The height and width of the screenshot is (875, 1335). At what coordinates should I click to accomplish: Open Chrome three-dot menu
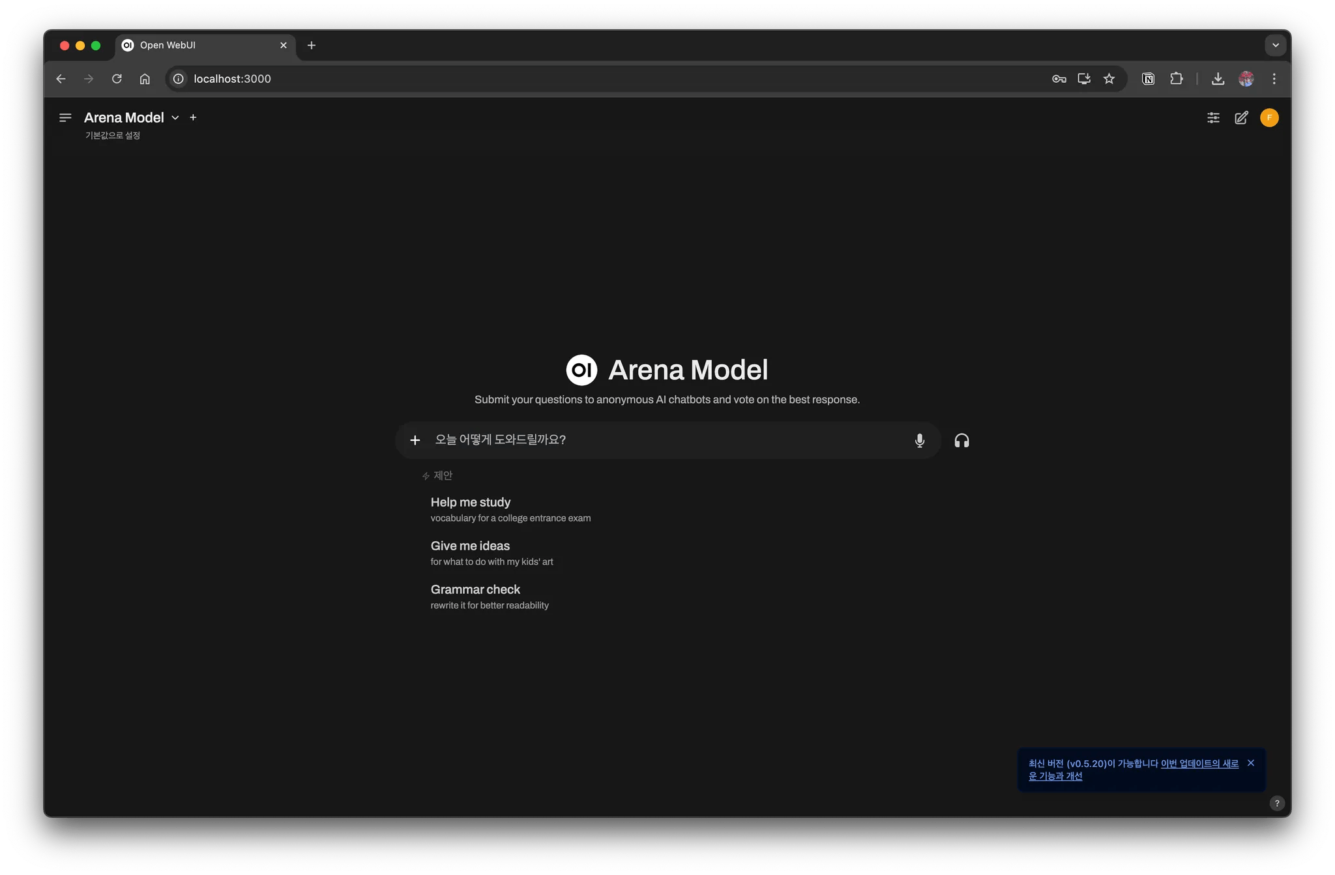tap(1274, 79)
